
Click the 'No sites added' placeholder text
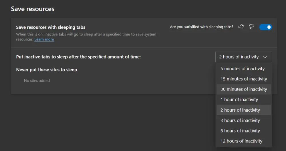click(x=37, y=80)
